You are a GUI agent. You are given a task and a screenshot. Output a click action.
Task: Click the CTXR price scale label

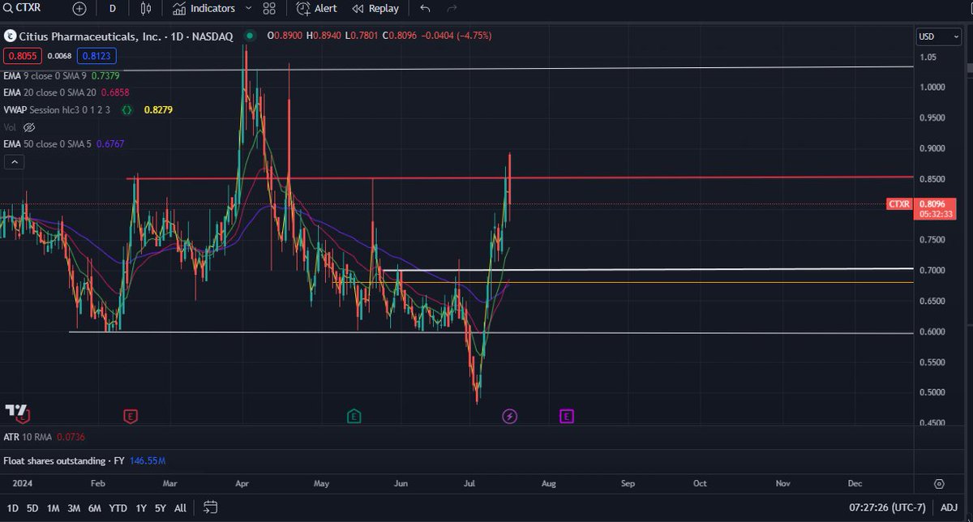click(900, 204)
